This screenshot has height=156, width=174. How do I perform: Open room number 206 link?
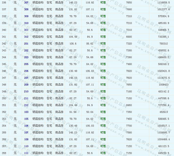click(26, 71)
